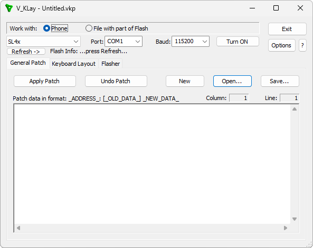This screenshot has height=248, width=313.
Task: Minimize the V_KLay window
Action: coord(252,8)
